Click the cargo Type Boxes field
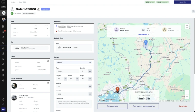 click(67, 71)
